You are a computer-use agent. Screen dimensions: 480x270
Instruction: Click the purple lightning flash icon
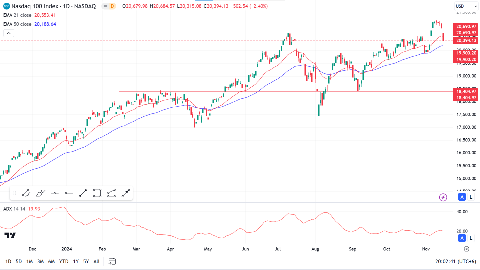pos(443,197)
